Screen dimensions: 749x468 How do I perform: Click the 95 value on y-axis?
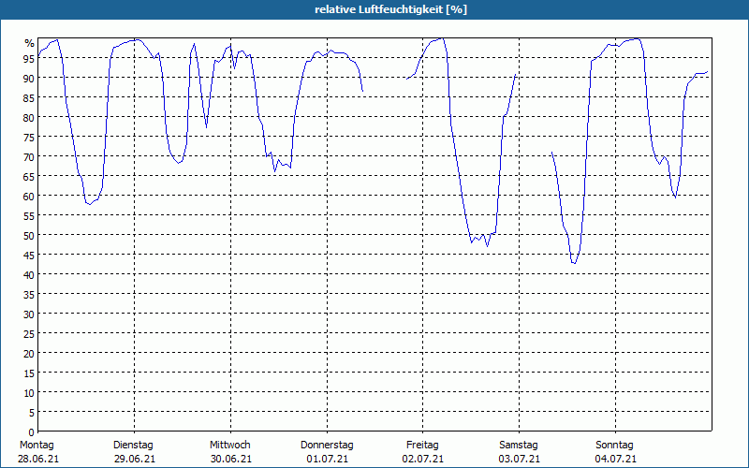pos(29,58)
